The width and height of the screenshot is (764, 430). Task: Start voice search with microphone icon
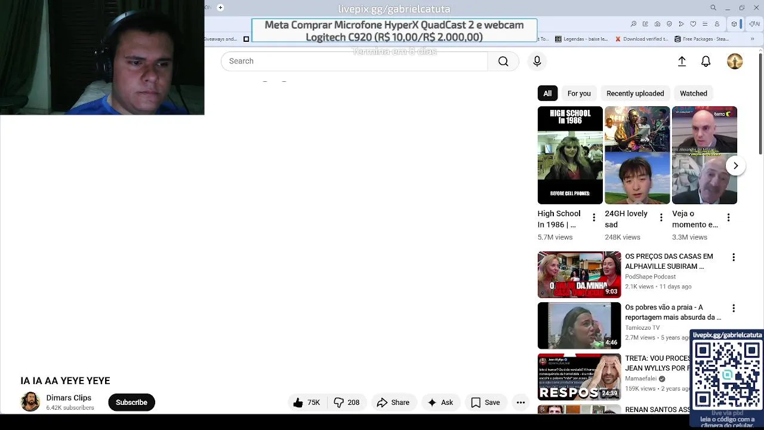537,61
